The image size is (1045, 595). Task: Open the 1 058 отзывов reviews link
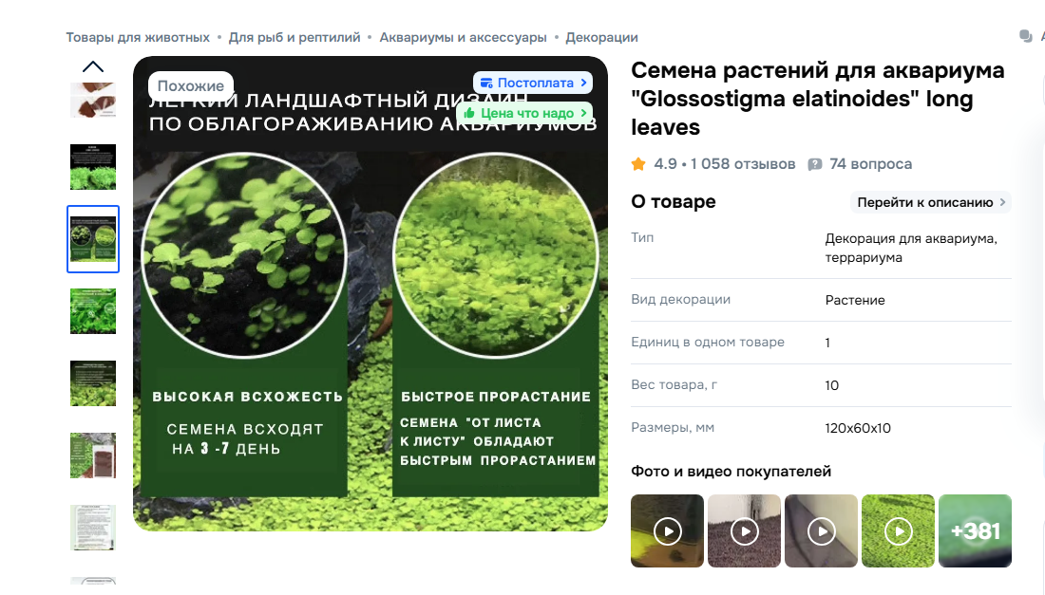tap(743, 164)
